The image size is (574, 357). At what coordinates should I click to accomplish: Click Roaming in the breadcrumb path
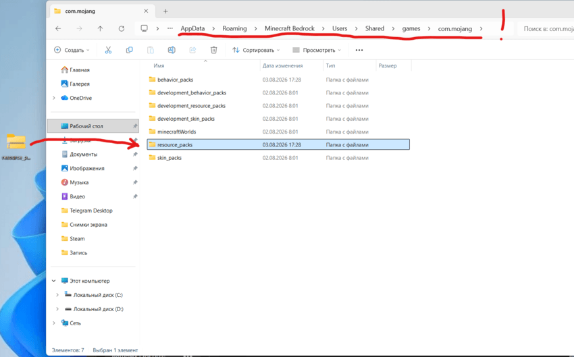(234, 28)
